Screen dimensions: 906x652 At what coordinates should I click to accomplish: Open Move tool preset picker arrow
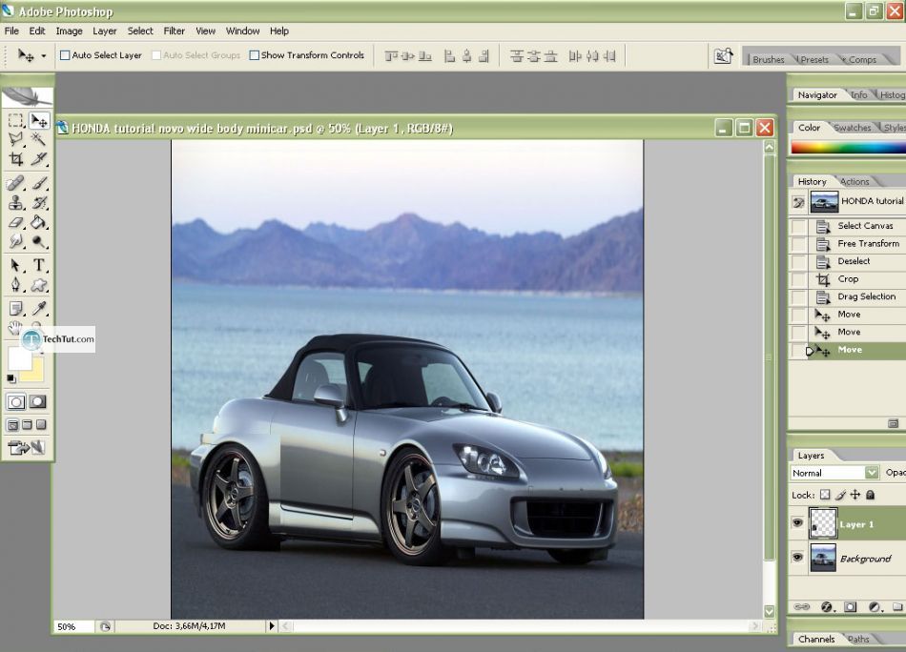[43, 56]
